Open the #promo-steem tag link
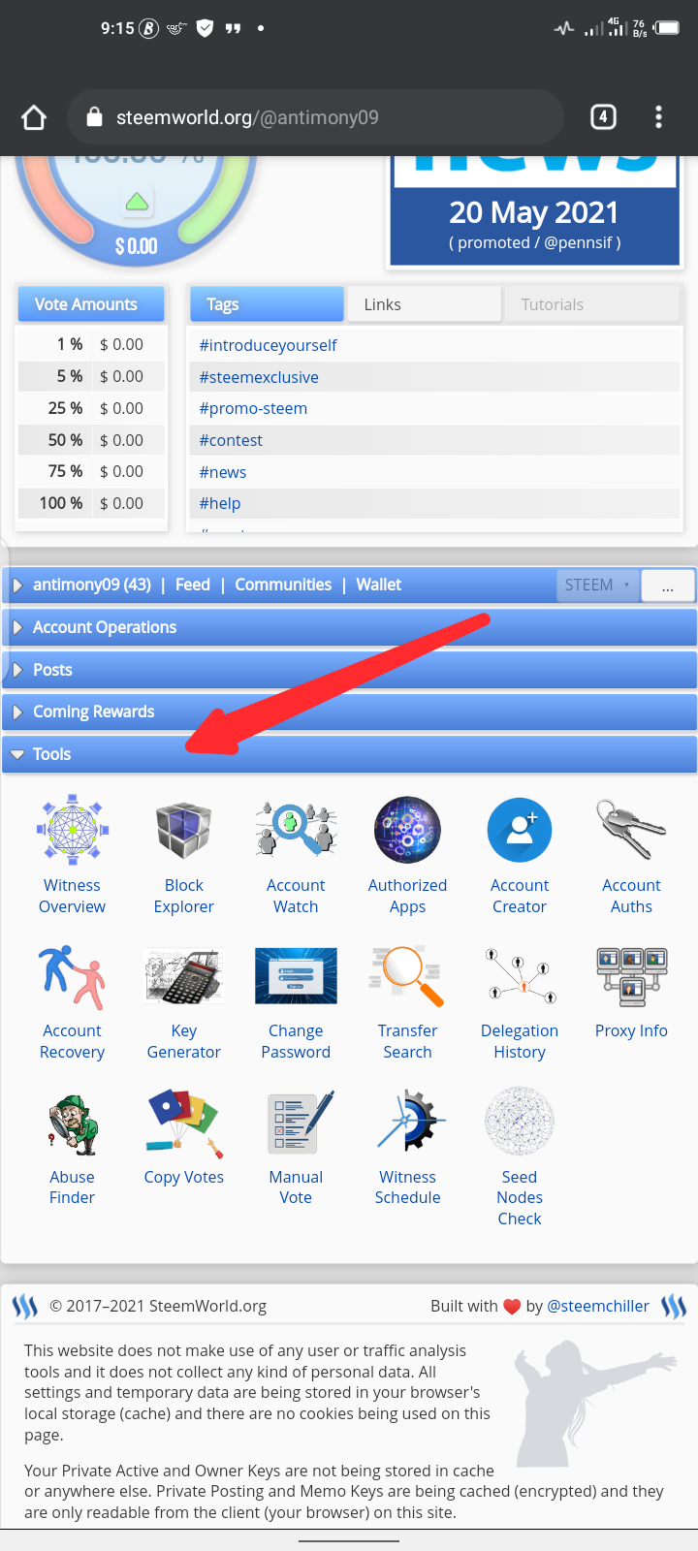This screenshot has width=698, height=1551. pyautogui.click(x=253, y=408)
